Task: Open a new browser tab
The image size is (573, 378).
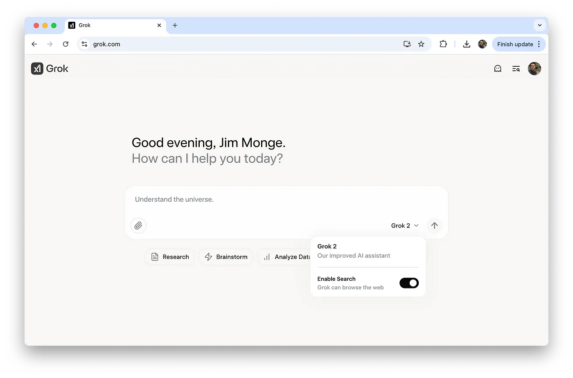Action: [175, 25]
